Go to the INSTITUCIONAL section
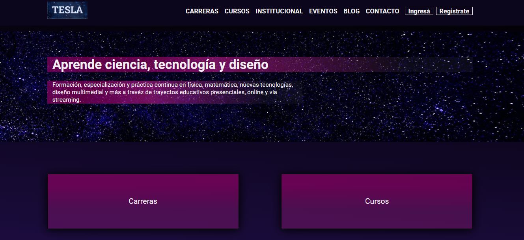 coord(279,11)
